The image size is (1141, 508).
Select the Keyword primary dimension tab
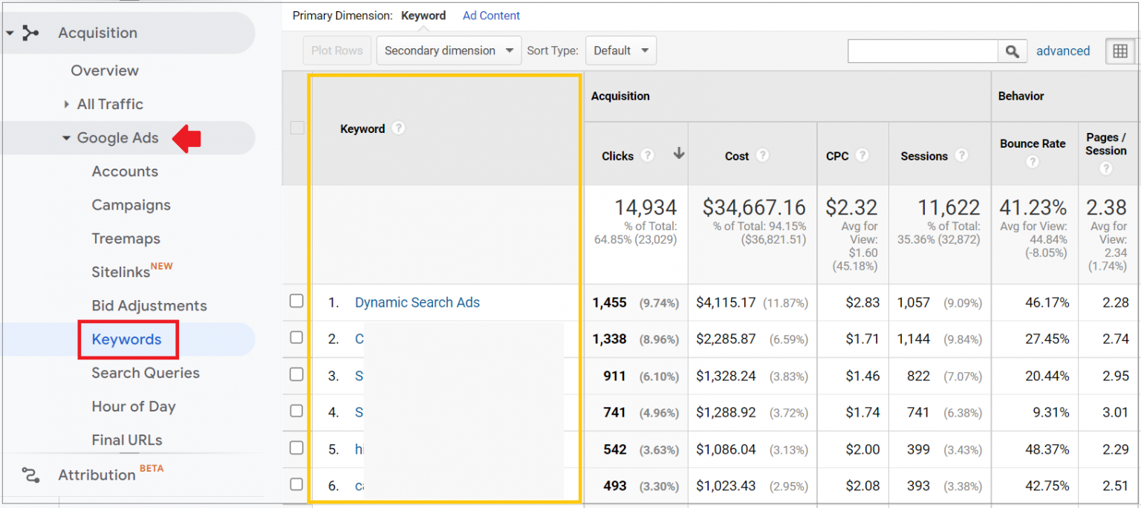[423, 15]
